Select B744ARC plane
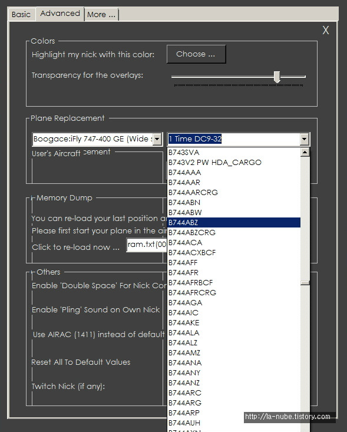 [x=233, y=393]
